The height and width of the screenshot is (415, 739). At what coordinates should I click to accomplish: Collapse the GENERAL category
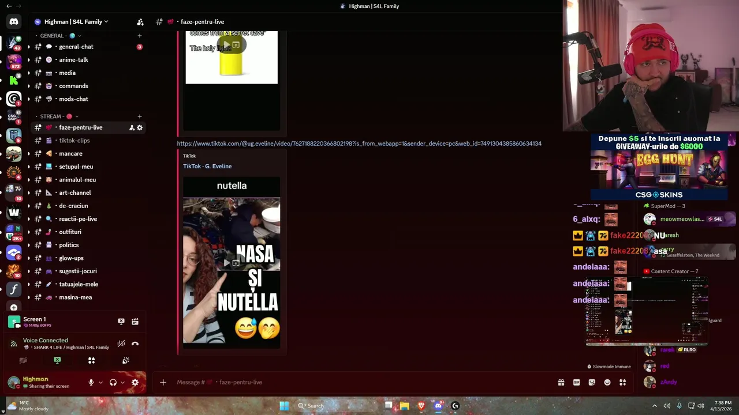pyautogui.click(x=58, y=36)
